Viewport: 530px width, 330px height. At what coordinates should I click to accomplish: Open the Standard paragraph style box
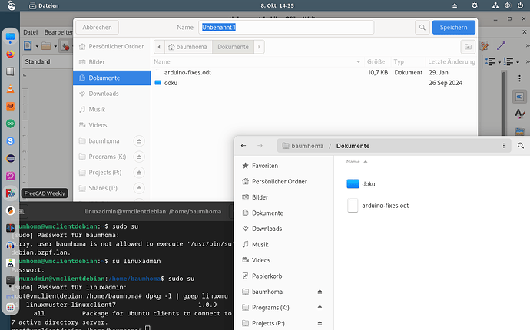pyautogui.click(x=47, y=62)
